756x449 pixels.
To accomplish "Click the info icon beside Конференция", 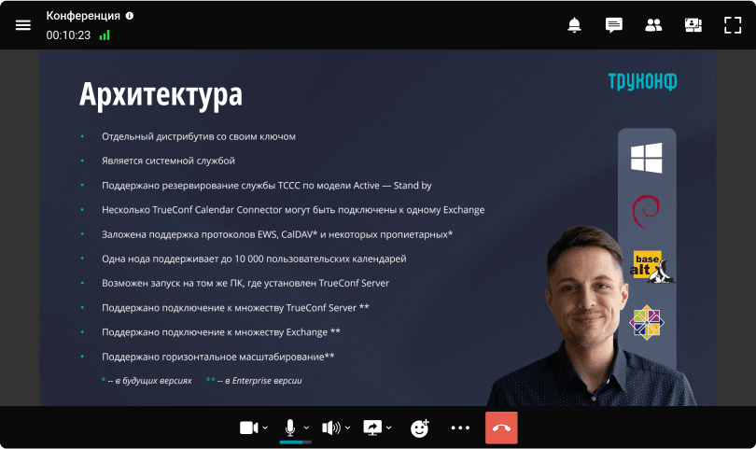I will (130, 16).
